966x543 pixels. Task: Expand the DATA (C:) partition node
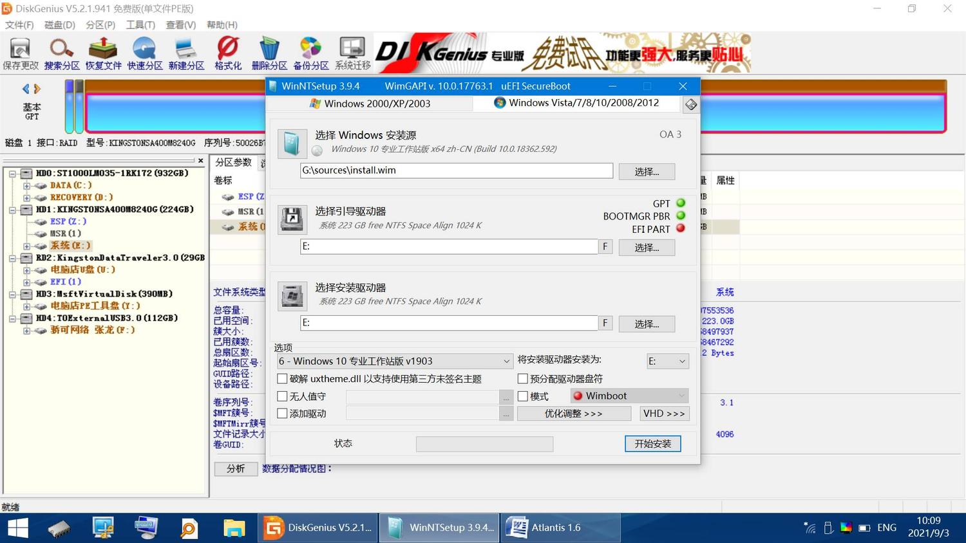27,185
